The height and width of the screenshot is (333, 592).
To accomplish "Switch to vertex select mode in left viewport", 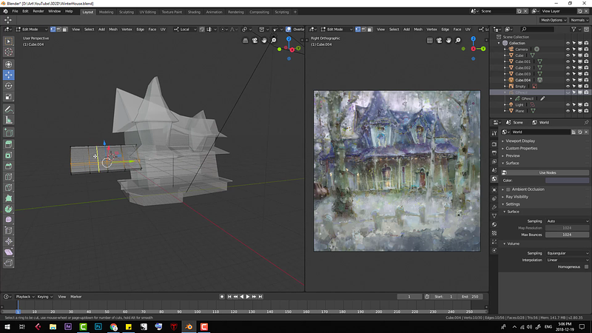I will pyautogui.click(x=53, y=29).
